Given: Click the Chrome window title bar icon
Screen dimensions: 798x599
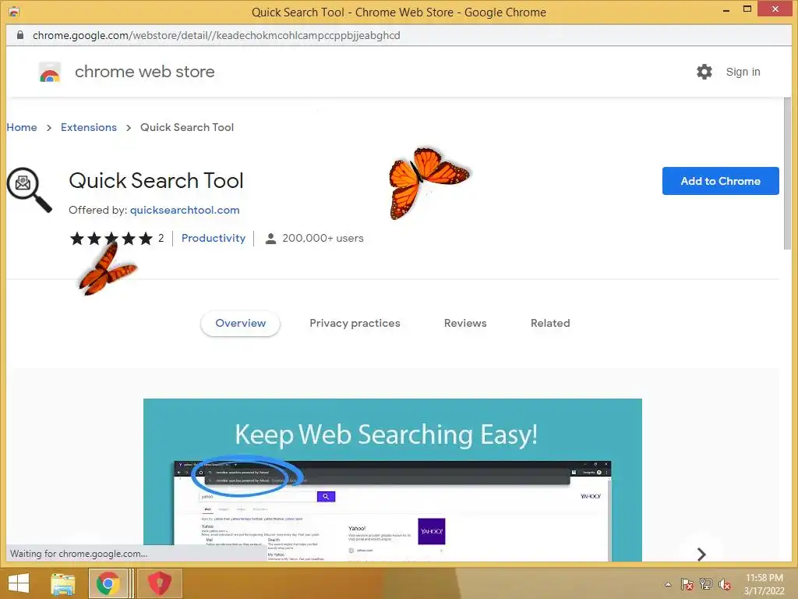Looking at the screenshot, I should (14, 12).
